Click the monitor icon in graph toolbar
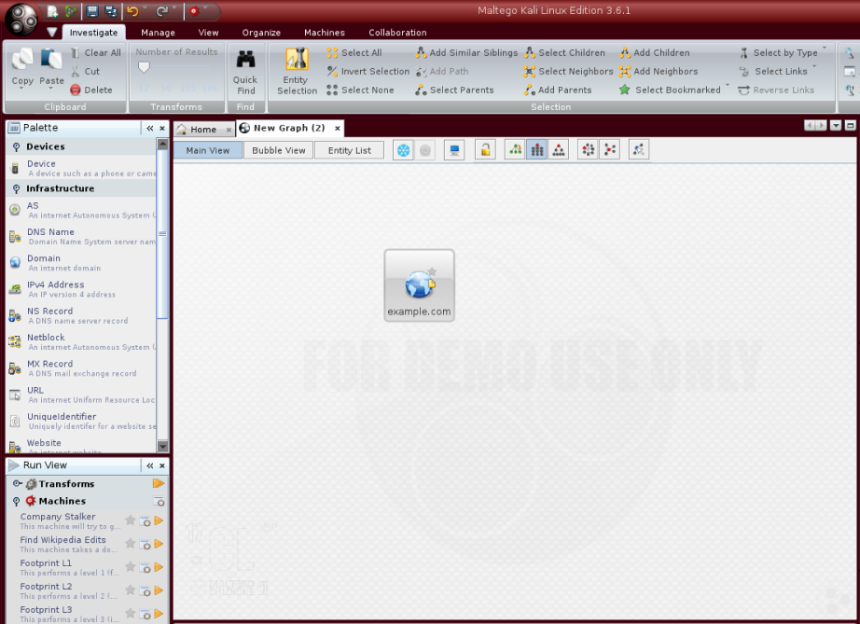 click(454, 150)
